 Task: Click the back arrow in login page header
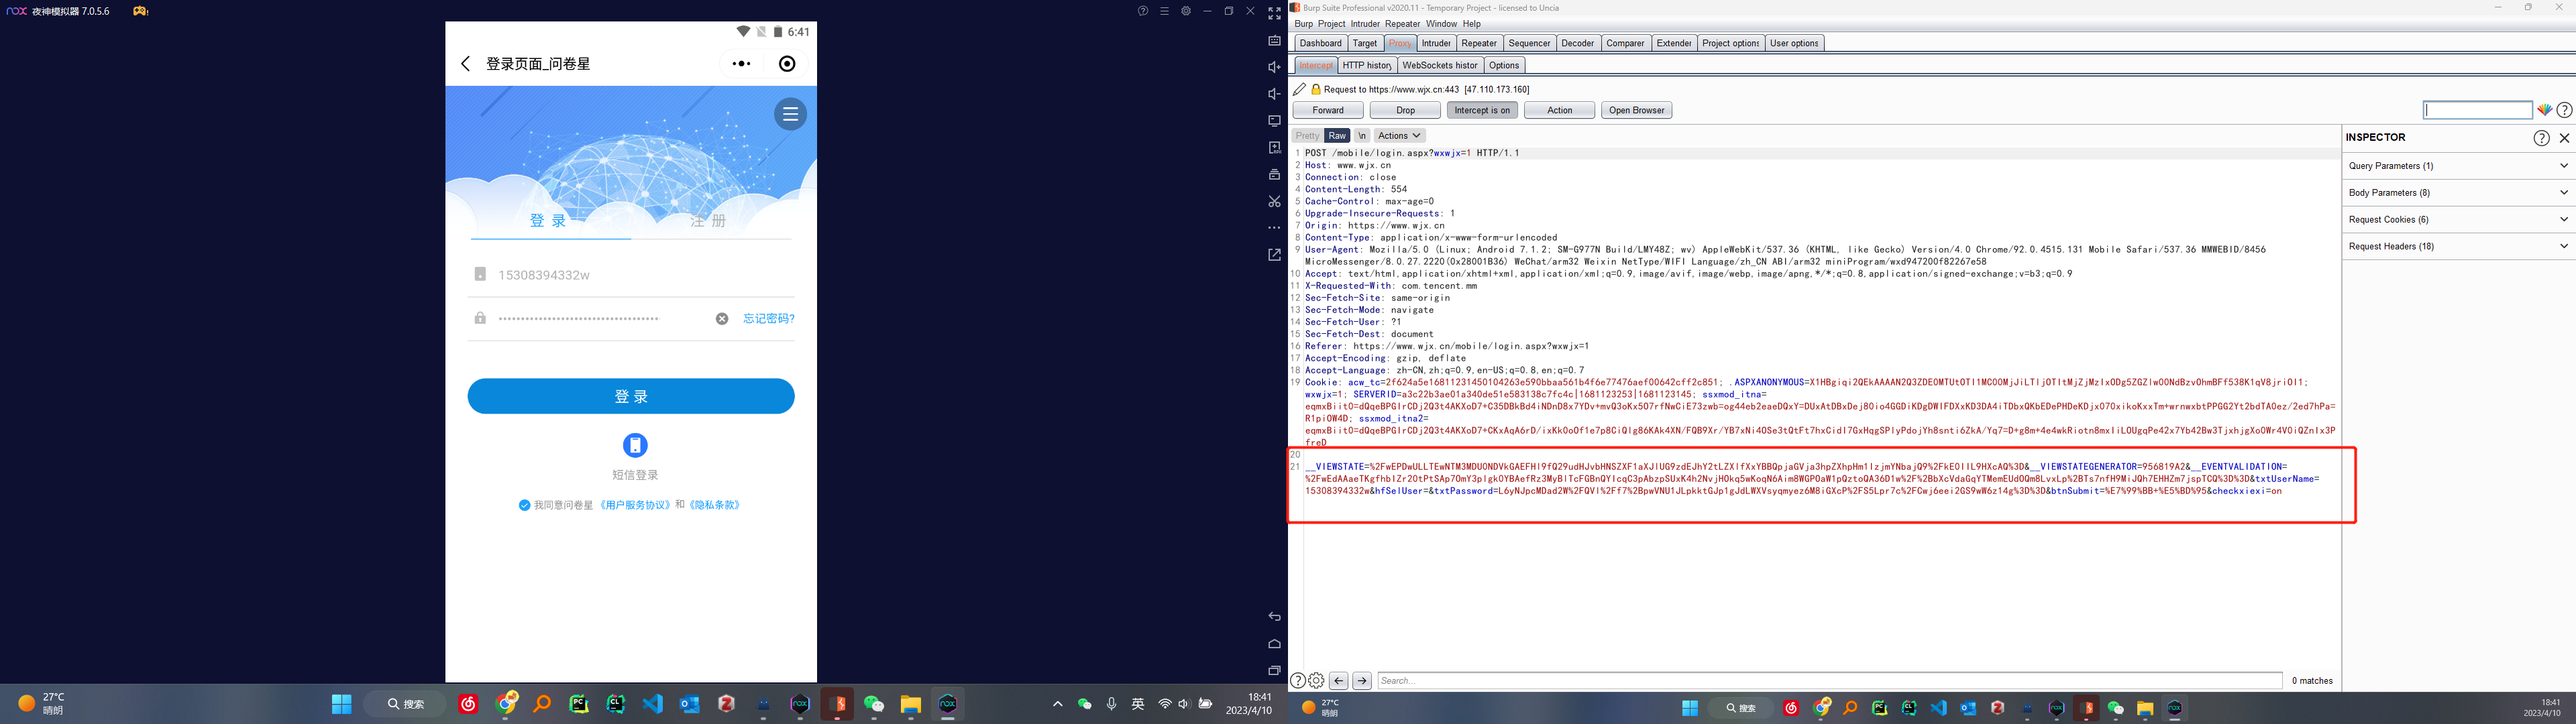click(465, 64)
